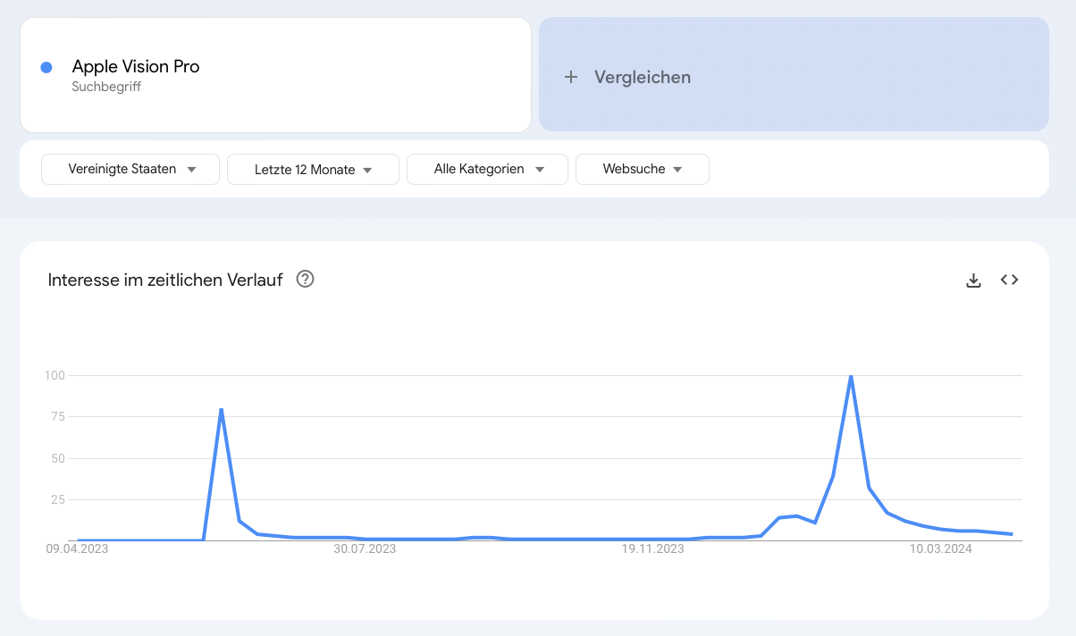1076x636 pixels.
Task: Download the interest over time chart data
Action: point(974,280)
